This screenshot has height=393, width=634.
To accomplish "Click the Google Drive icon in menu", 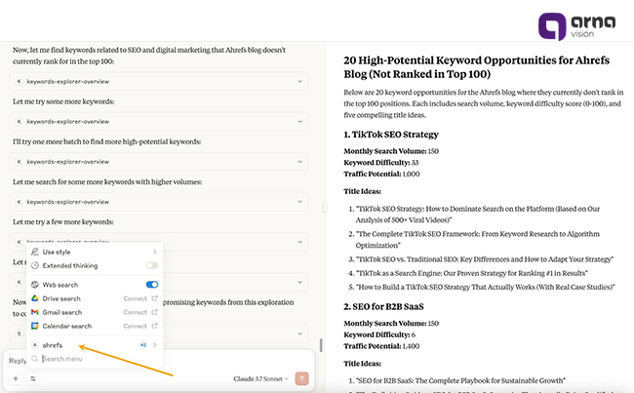I will click(x=35, y=298).
